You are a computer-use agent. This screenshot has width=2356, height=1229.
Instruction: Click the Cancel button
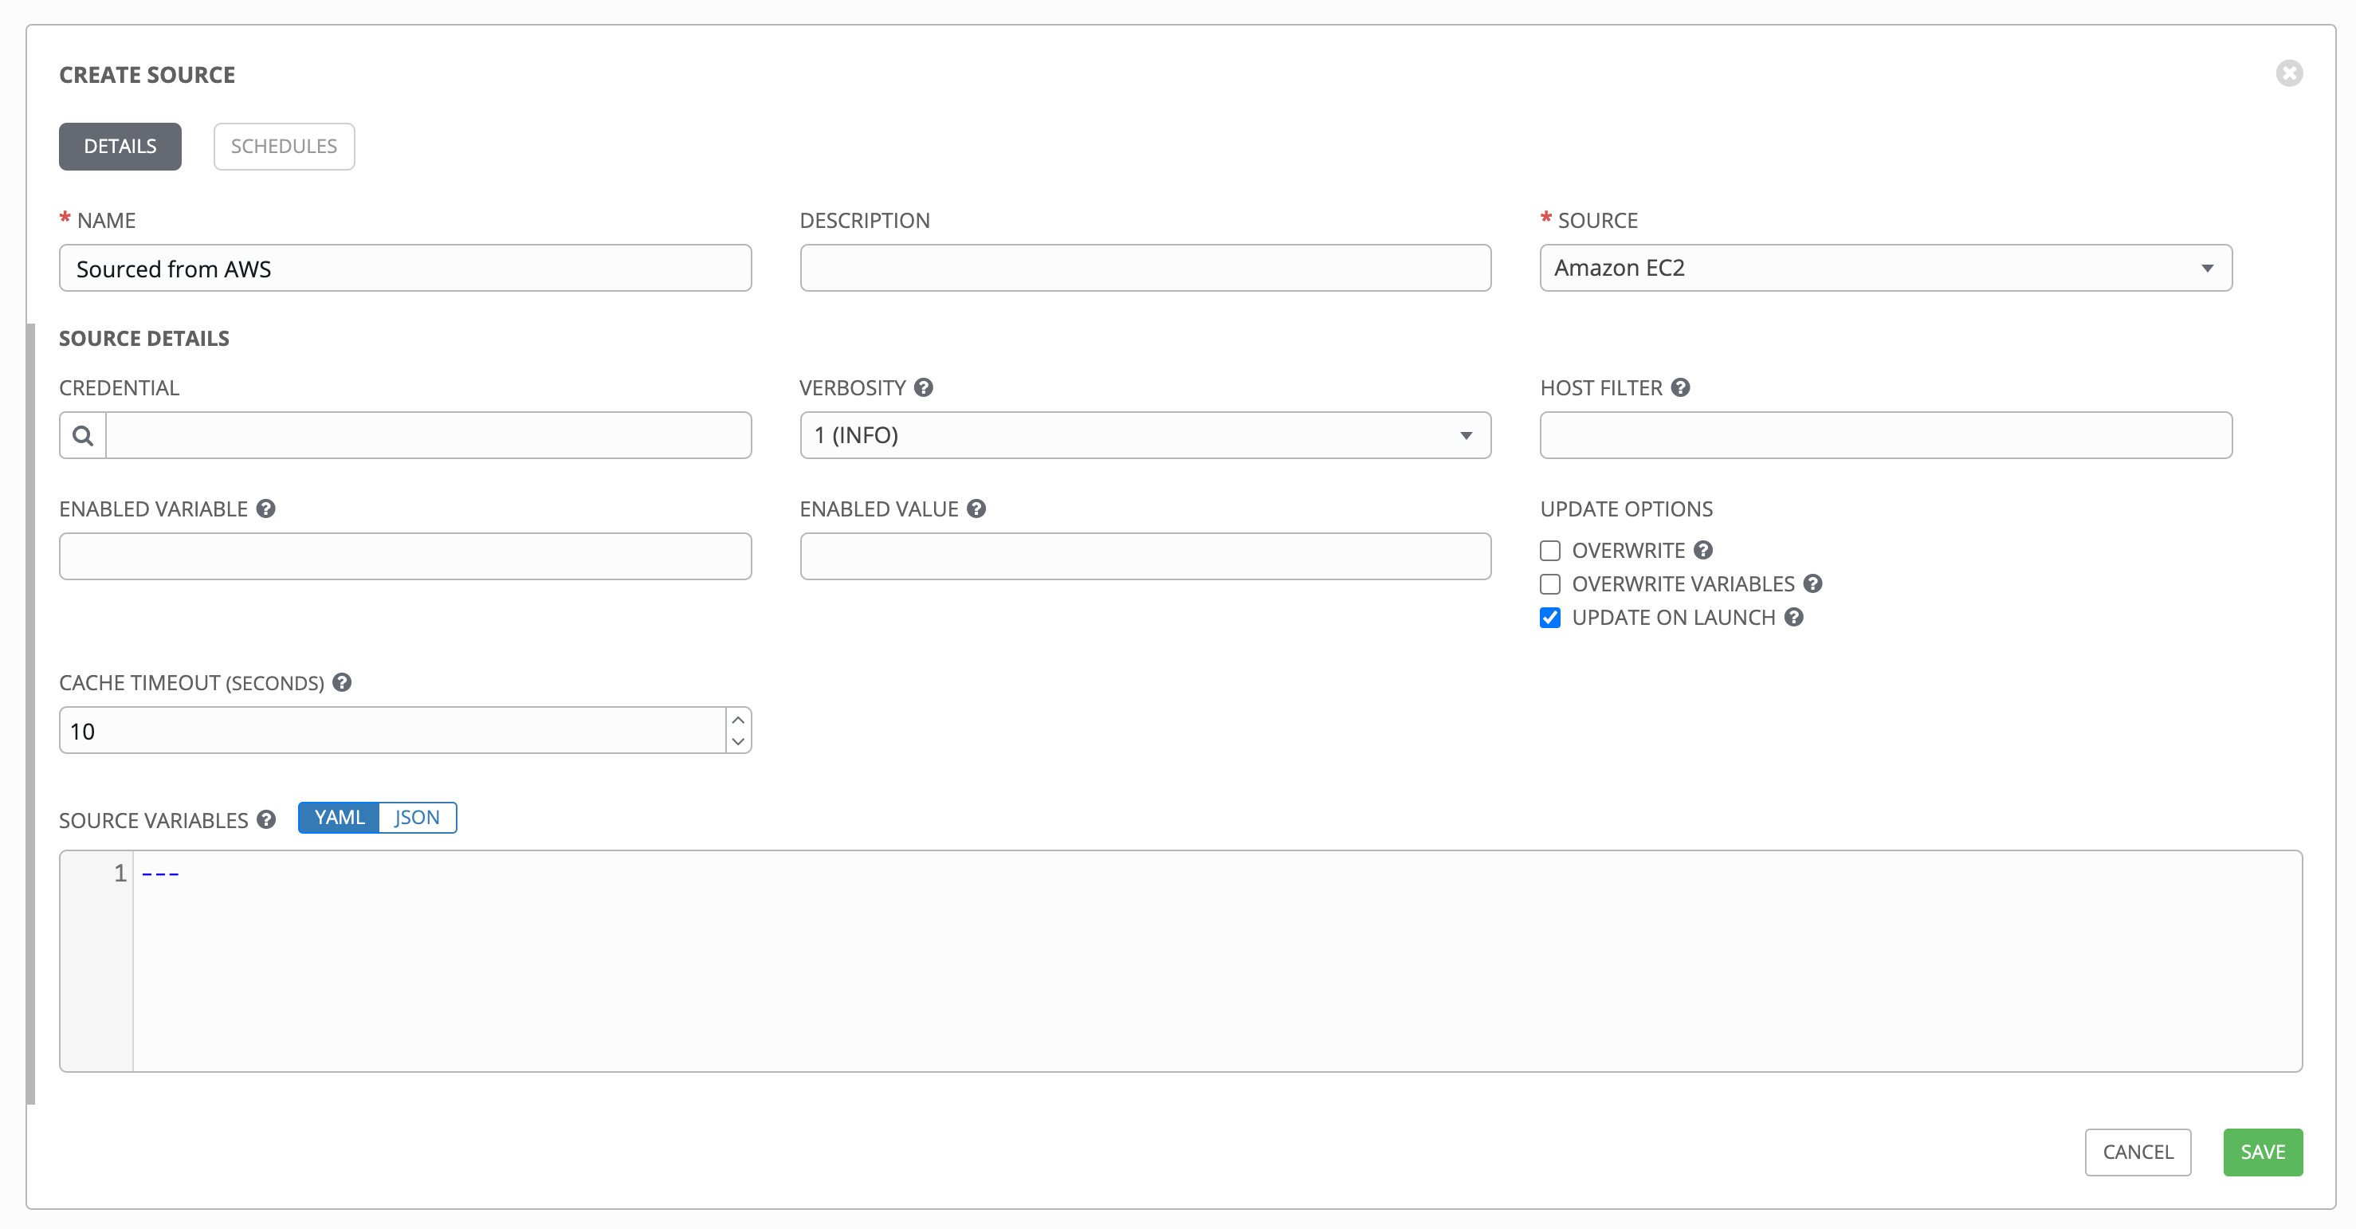(2138, 1152)
